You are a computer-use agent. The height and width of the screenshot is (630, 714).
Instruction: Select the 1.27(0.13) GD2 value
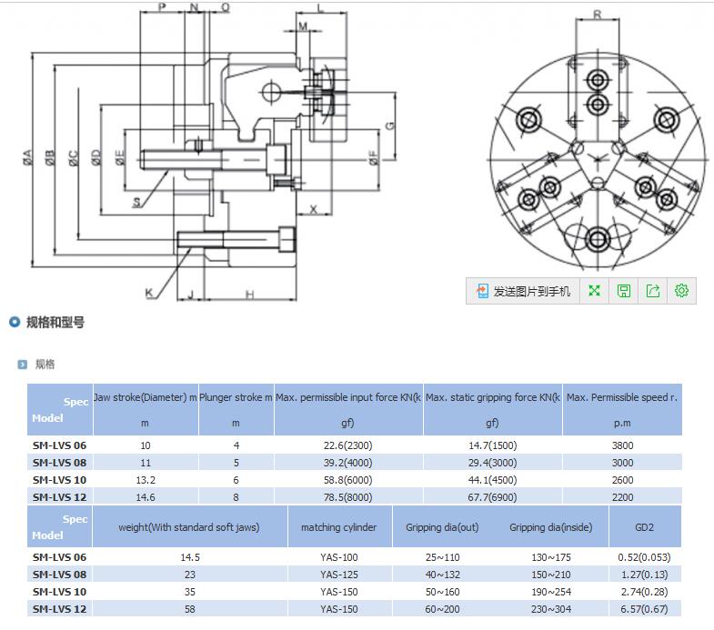644,575
